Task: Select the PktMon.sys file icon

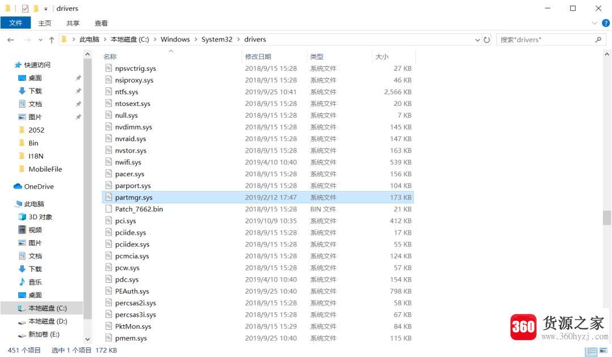Action: coord(108,326)
